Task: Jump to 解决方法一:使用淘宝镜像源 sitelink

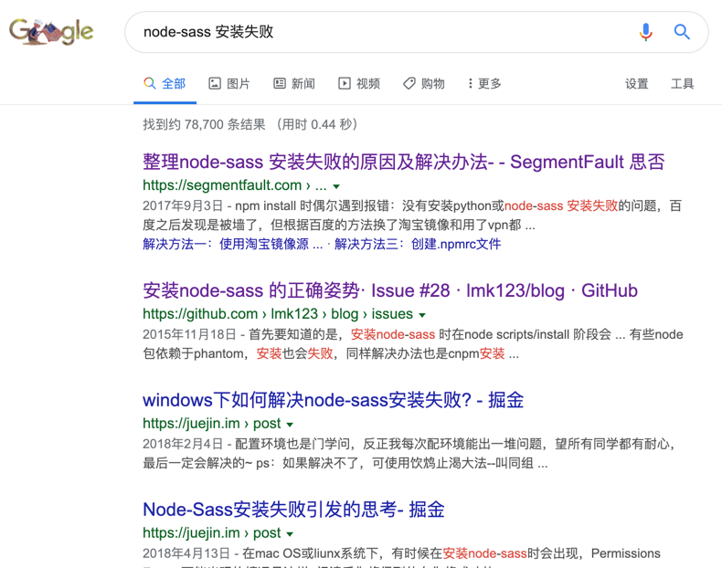Action: 232,244
